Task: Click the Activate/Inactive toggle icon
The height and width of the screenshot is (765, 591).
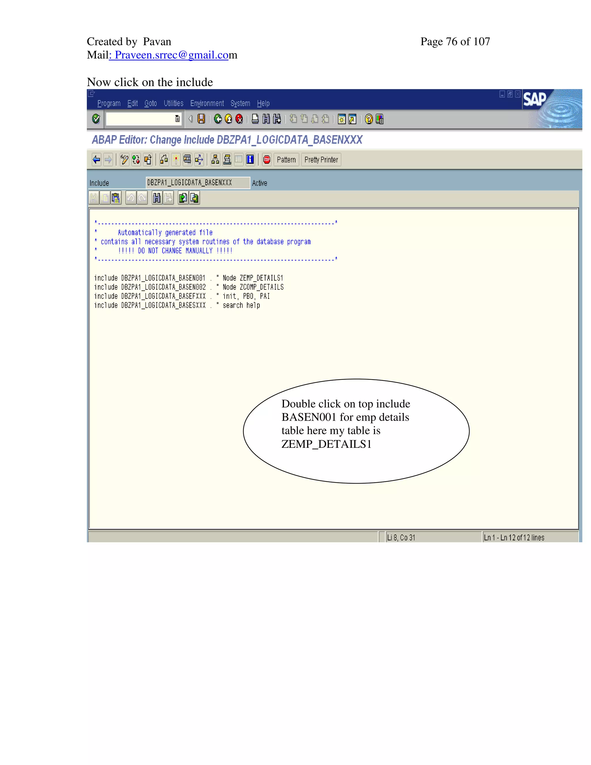Action: tap(136, 160)
